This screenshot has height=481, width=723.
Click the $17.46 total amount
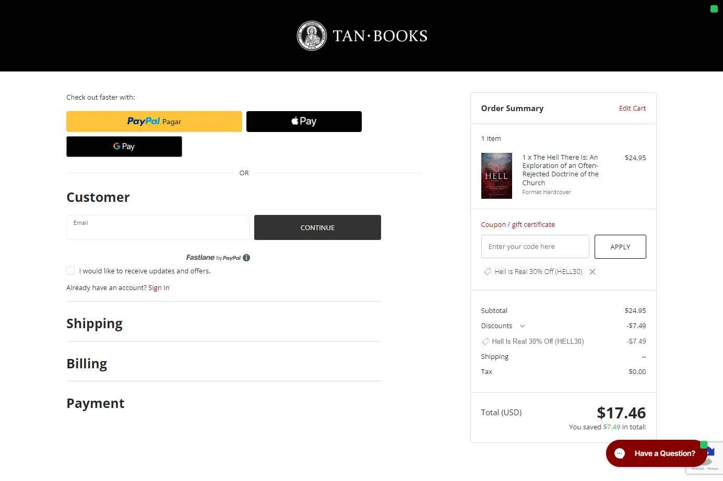[x=621, y=413]
